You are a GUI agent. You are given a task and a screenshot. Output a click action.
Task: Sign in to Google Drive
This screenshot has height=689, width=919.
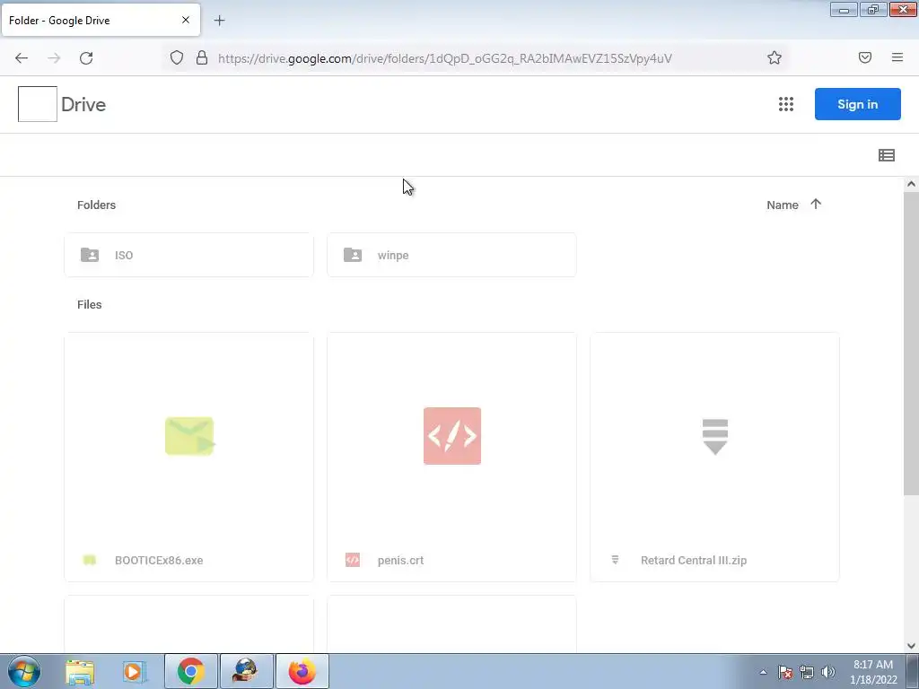coord(857,104)
